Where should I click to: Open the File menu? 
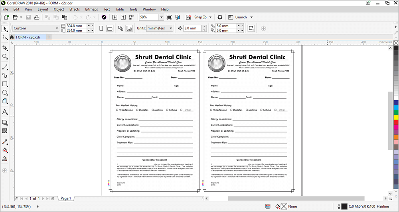(x=5, y=10)
